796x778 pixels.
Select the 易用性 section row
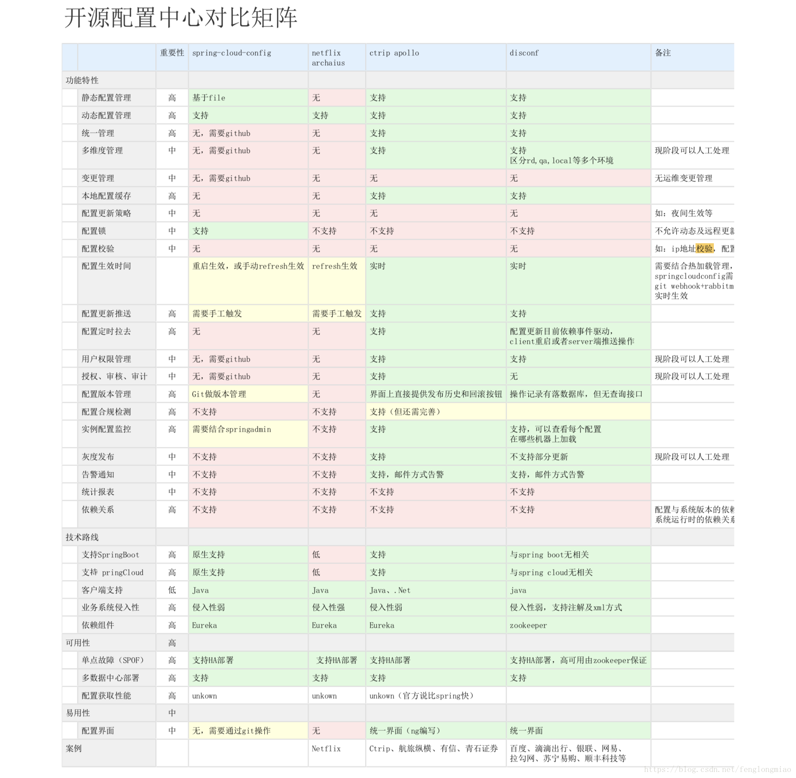77,713
